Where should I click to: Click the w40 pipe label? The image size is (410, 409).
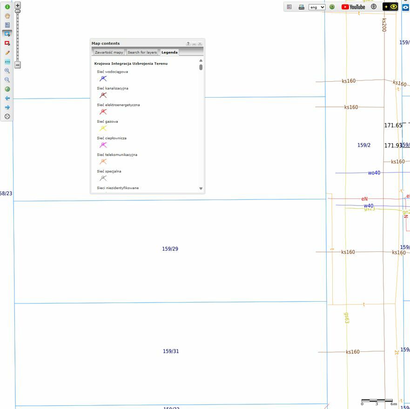click(x=369, y=205)
